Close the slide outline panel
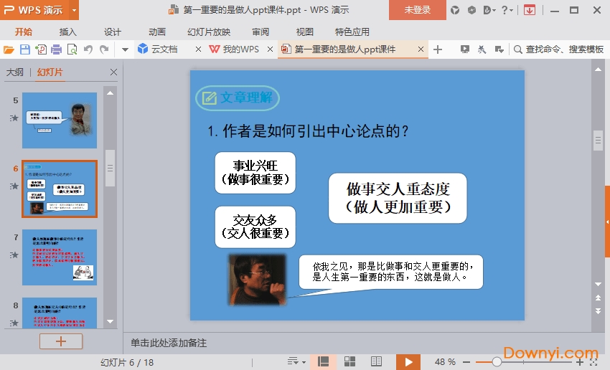This screenshot has width=610, height=370. pos(113,72)
